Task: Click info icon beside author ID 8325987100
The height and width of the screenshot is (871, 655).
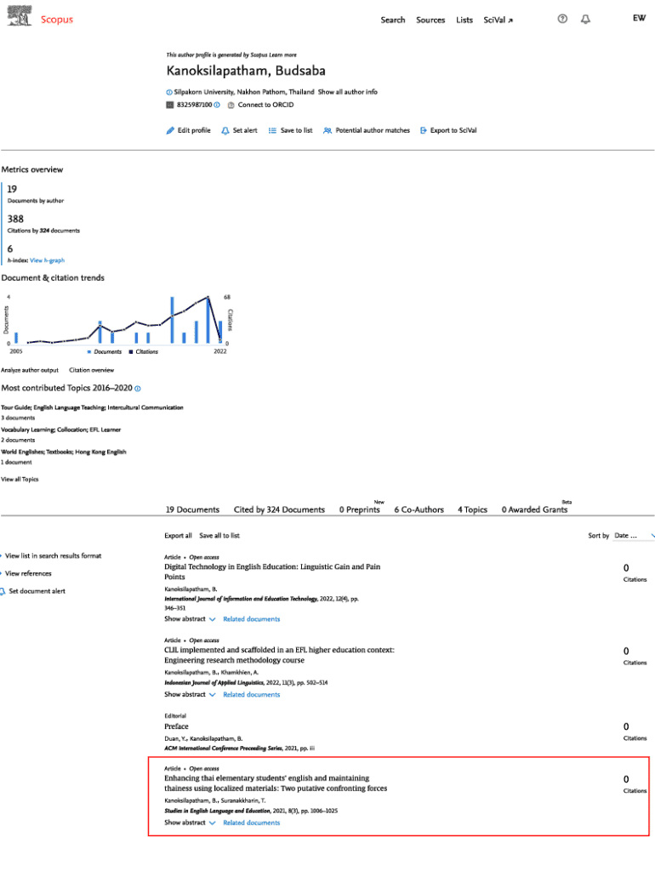Action: (x=217, y=105)
